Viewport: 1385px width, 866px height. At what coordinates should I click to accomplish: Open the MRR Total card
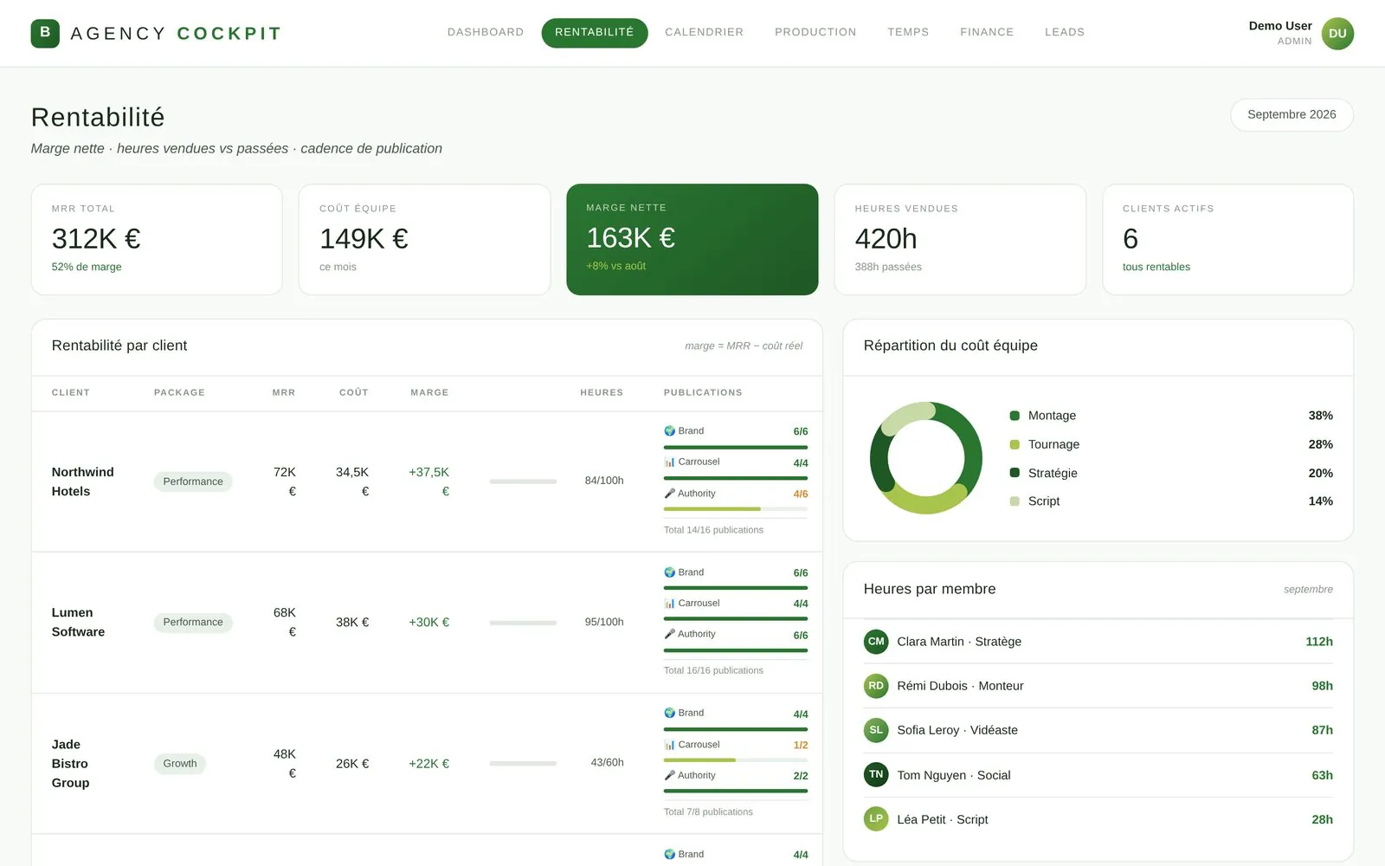[157, 239]
